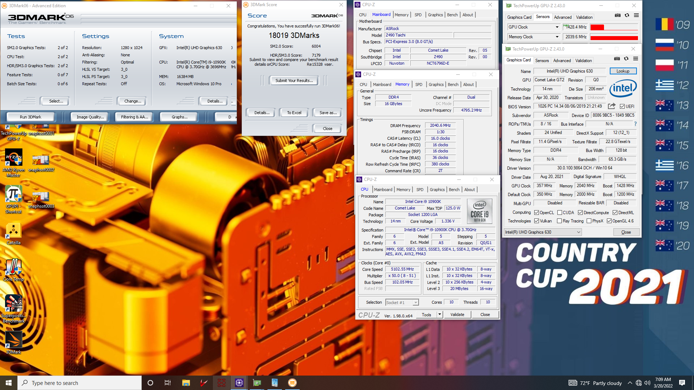
Task: Open the TechPowerUp GPU-Z desktop icon
Action: tap(14, 132)
